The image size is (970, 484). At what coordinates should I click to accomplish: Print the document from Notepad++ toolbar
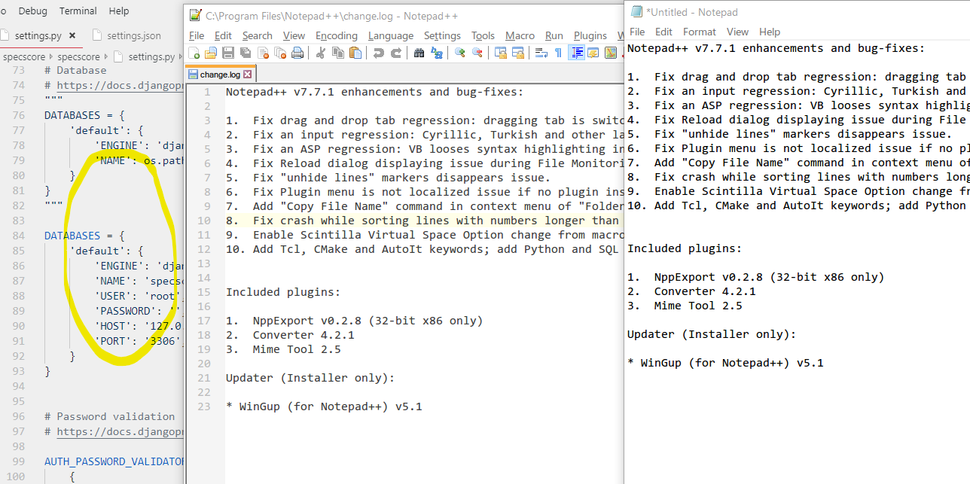point(297,53)
